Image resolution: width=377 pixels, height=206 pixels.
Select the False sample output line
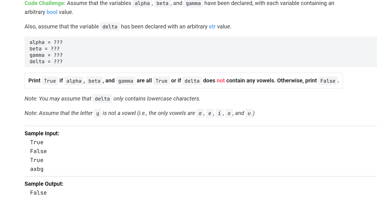pyautogui.click(x=38, y=192)
